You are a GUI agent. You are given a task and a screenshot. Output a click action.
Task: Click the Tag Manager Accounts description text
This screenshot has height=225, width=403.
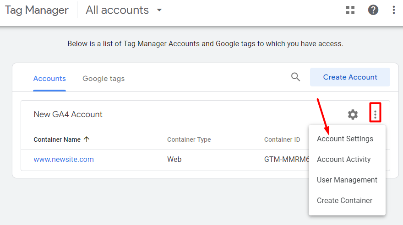pos(205,43)
